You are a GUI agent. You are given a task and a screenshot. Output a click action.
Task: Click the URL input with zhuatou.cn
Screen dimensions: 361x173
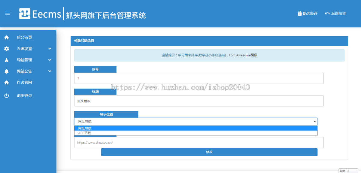click(199, 143)
